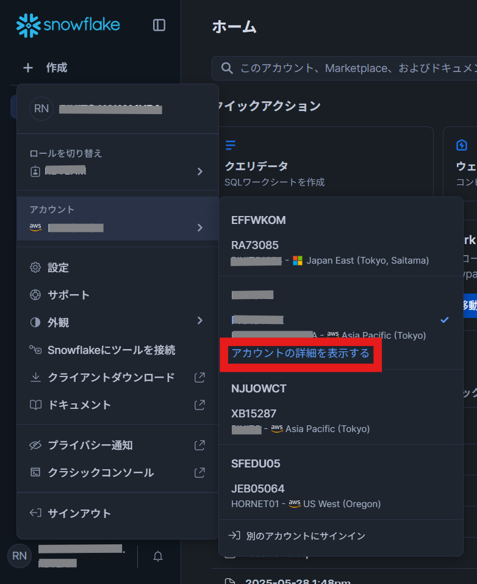Image resolution: width=477 pixels, height=584 pixels.
Task: Click the search magnifier icon
Action: coord(227,68)
